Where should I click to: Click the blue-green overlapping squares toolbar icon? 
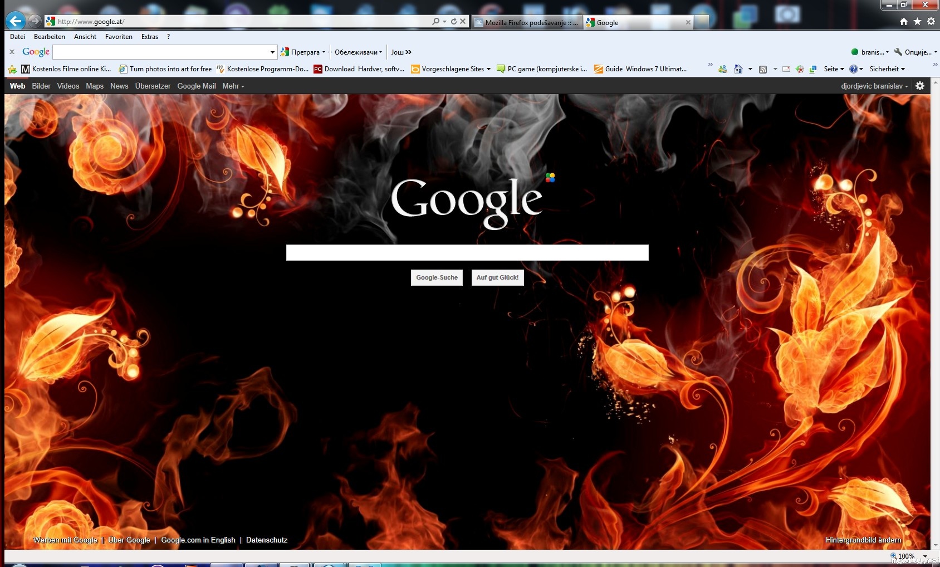point(813,69)
